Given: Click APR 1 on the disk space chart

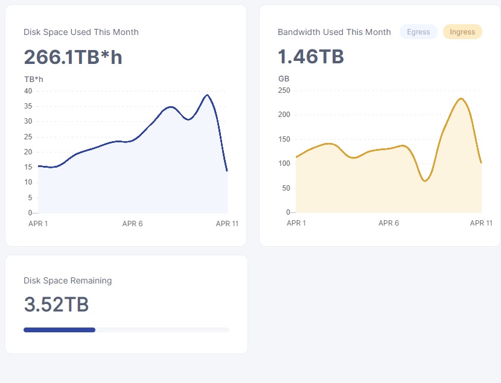Looking at the screenshot, I should [x=39, y=224].
